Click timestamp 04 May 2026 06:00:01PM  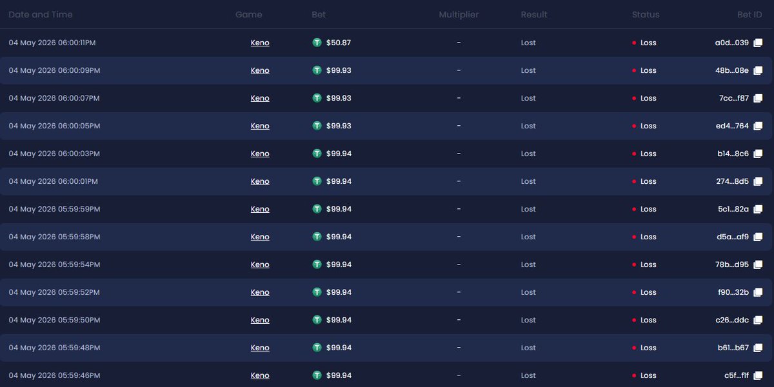coord(54,181)
